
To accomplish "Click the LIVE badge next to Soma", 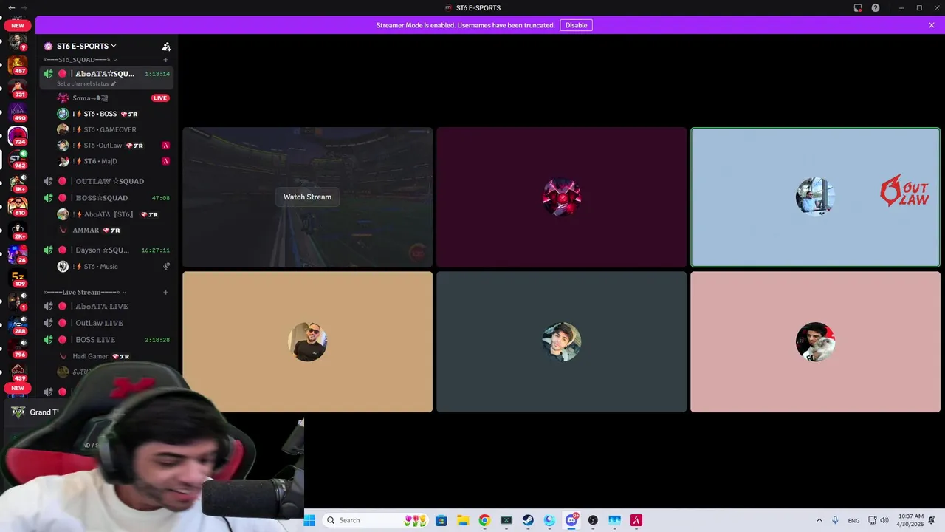I will point(159,98).
